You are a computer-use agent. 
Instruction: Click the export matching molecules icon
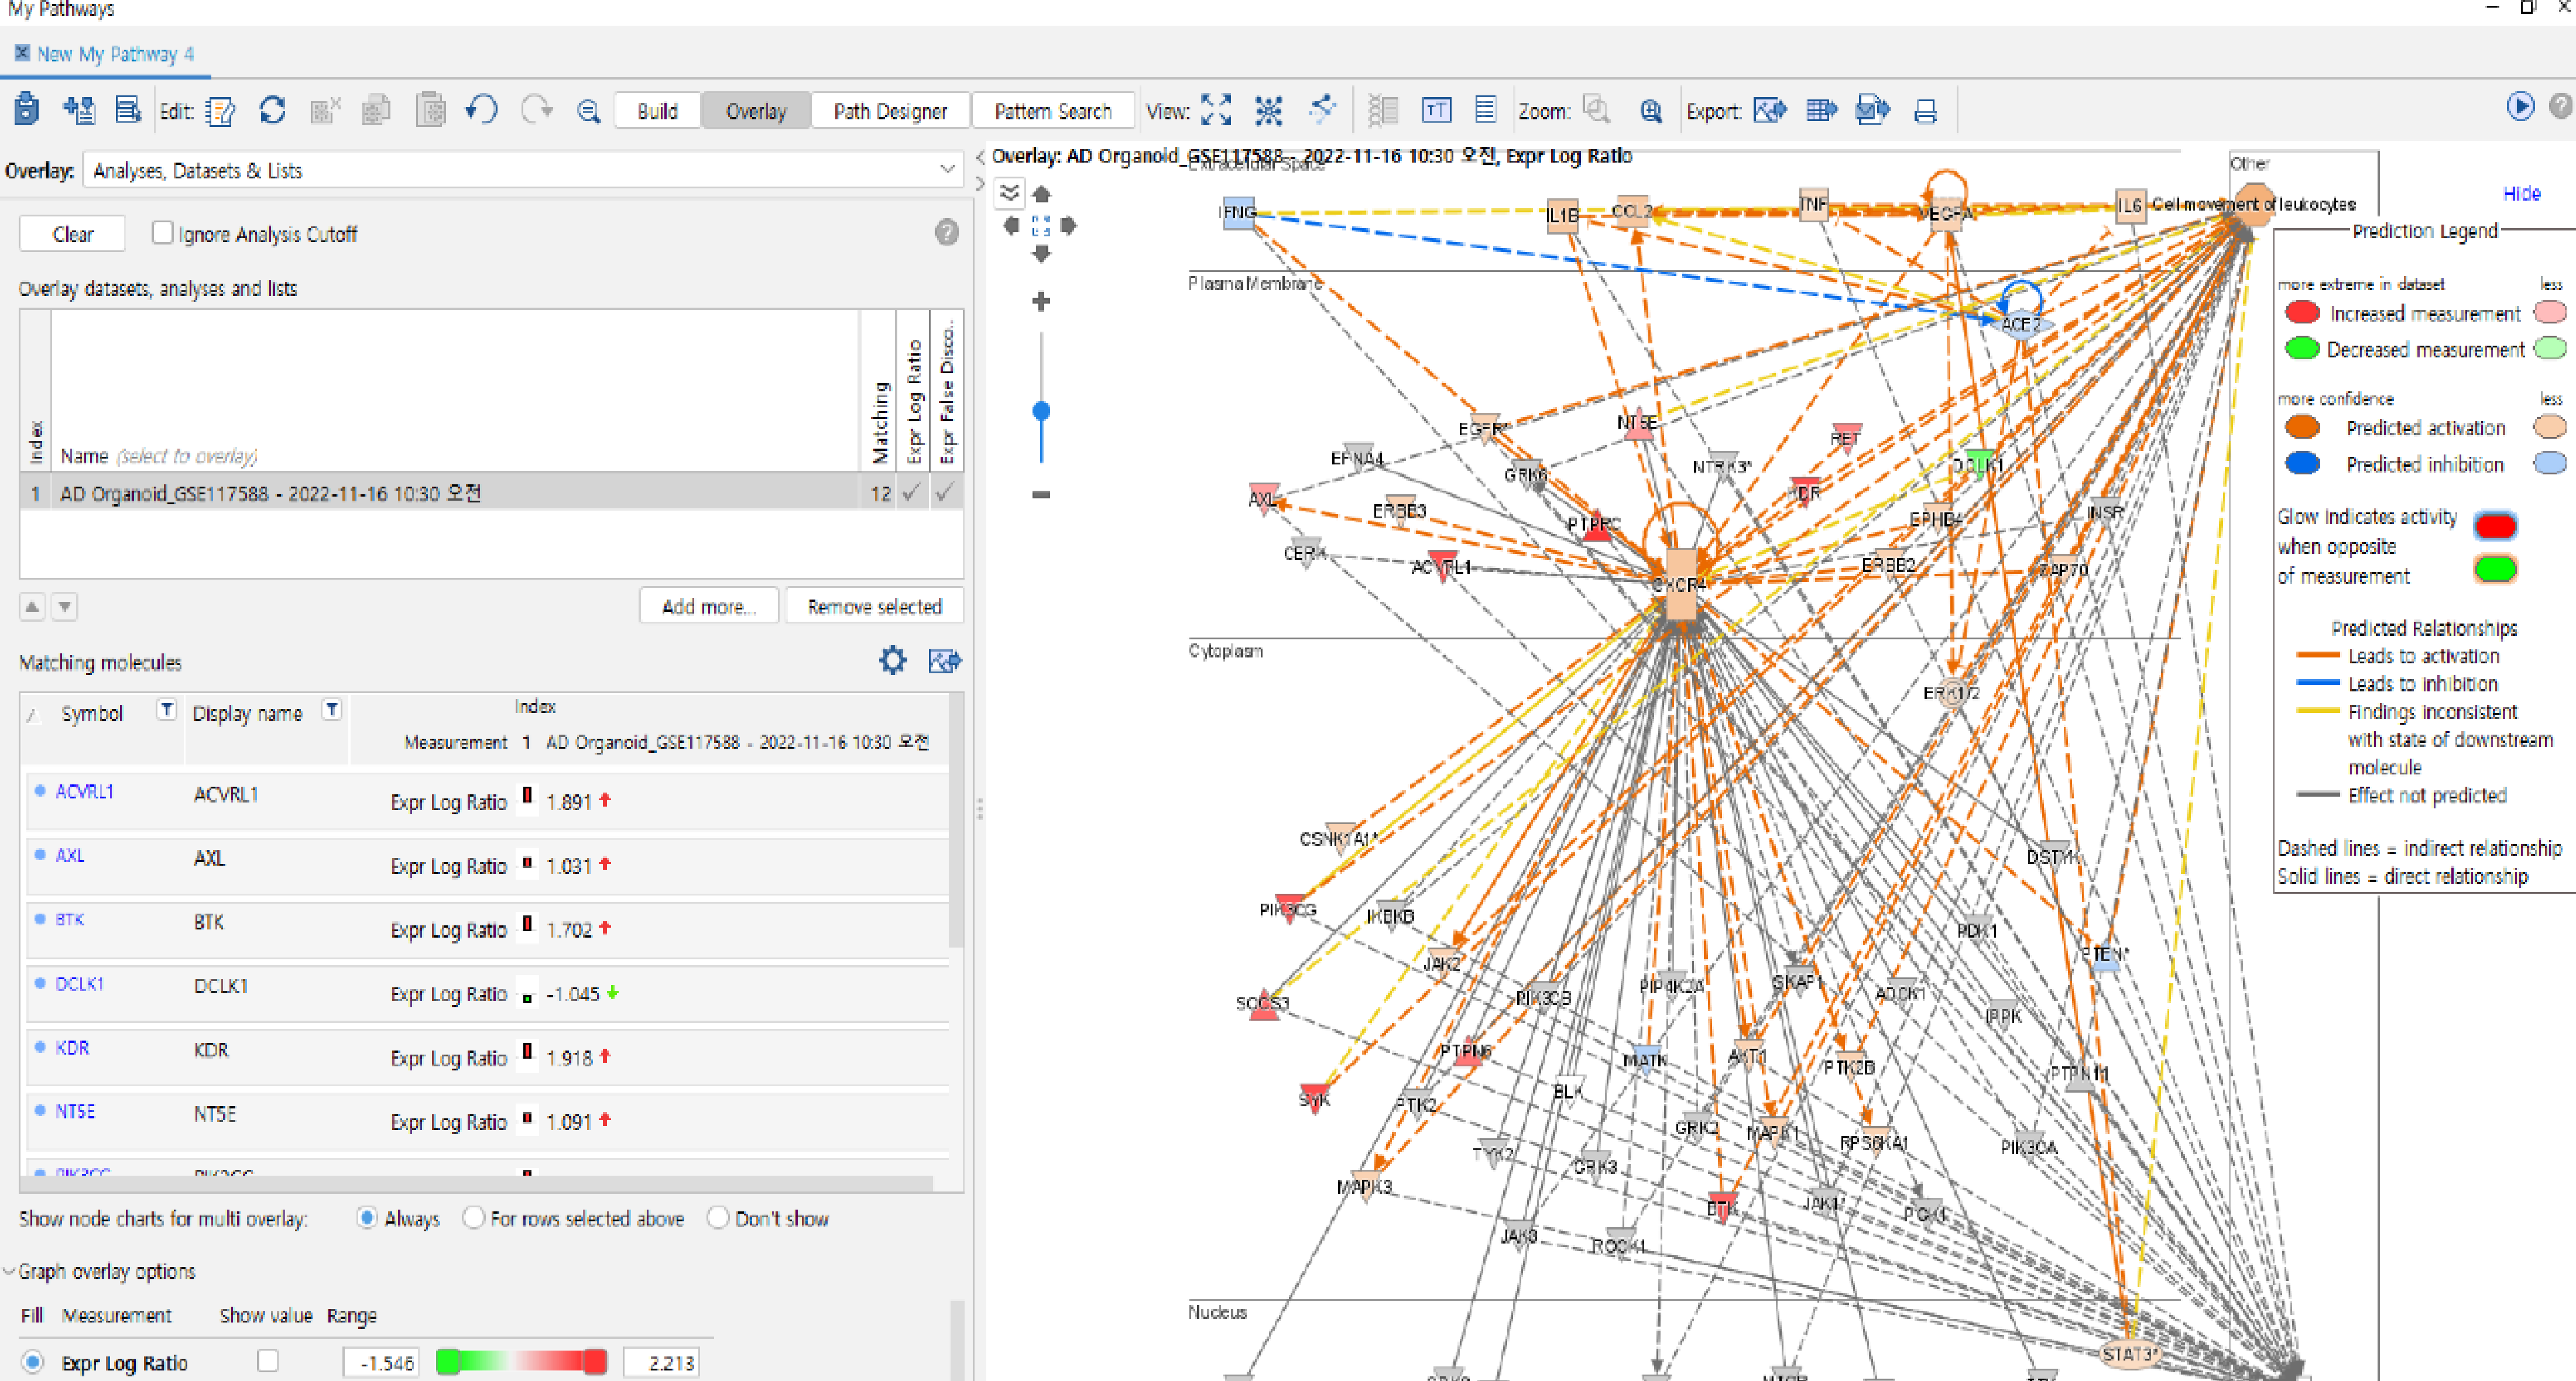point(945,660)
